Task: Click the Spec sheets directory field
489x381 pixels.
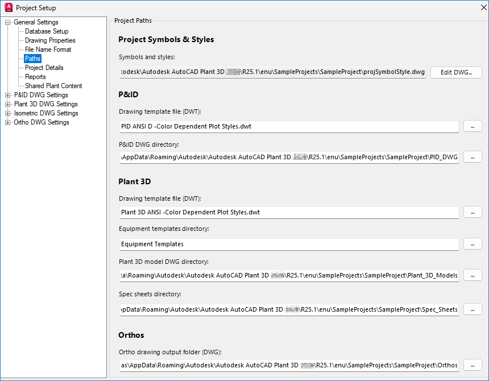Action: (x=289, y=309)
